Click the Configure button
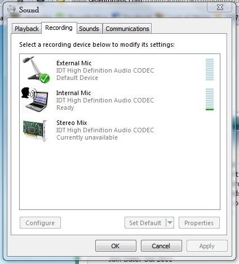239x264 pixels. pos(40,223)
